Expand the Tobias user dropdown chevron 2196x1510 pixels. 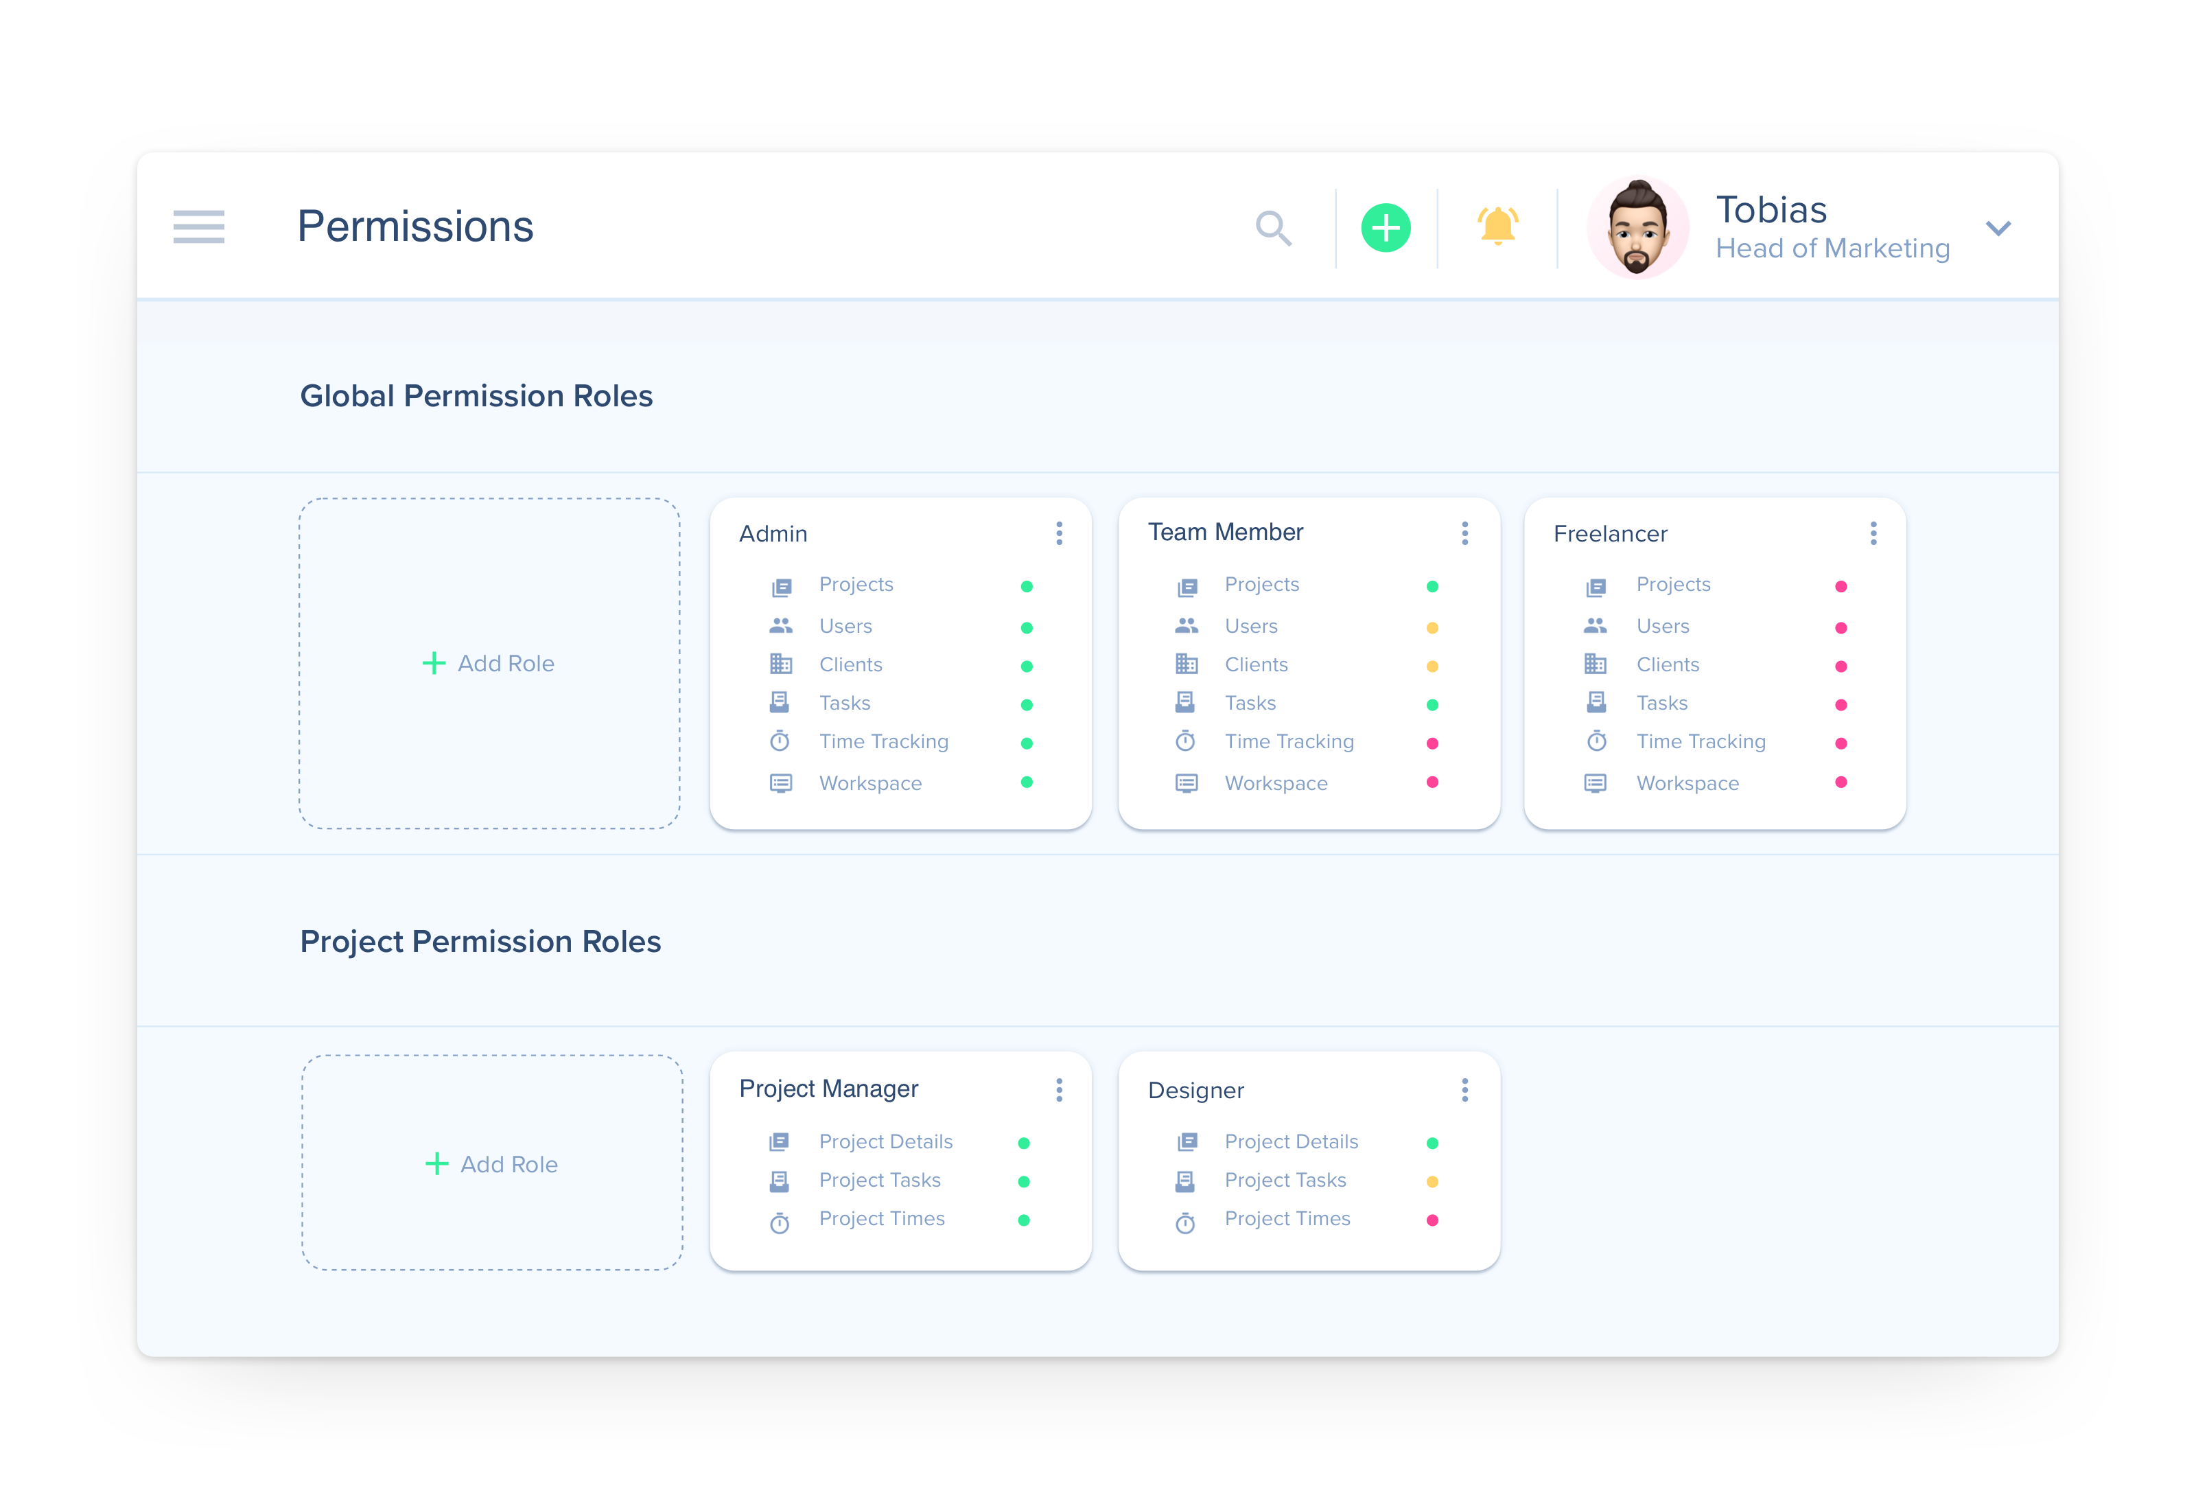click(x=1998, y=228)
